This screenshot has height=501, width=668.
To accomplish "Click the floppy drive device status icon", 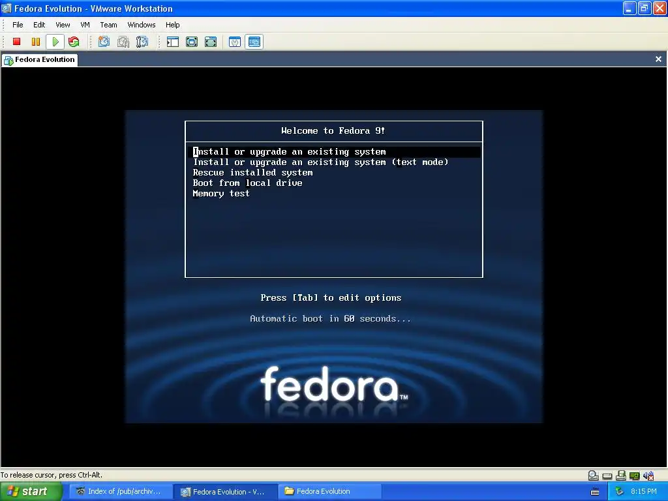I will pyautogui.click(x=621, y=476).
